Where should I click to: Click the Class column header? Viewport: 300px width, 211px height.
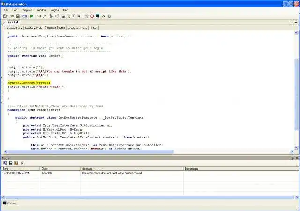[x=60, y=168]
